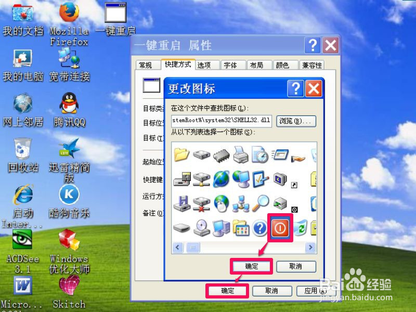Pick the globe with mouse icon
Screen dimensions: 416x312
(x=221, y=203)
